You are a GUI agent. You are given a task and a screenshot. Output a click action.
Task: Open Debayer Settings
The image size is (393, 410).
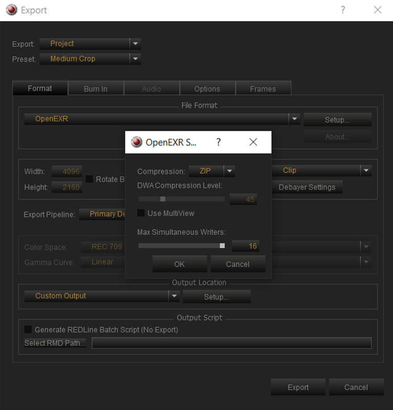(x=307, y=187)
